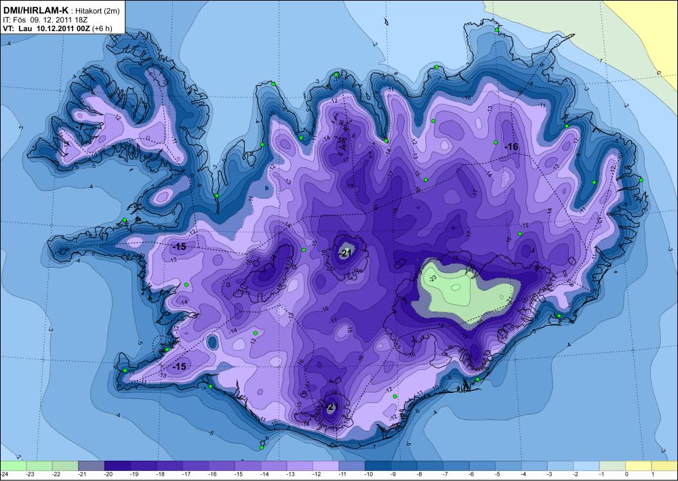Click the -8 tick label in color scale
Screen dimensions: 678x481
pyautogui.click(x=420, y=474)
